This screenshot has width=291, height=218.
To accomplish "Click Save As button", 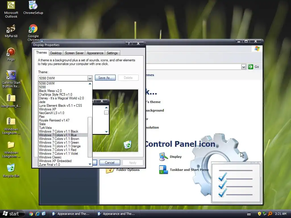I will coord(105,78).
